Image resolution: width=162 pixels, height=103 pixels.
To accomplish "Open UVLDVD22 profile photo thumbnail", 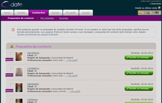I will coord(19,56).
